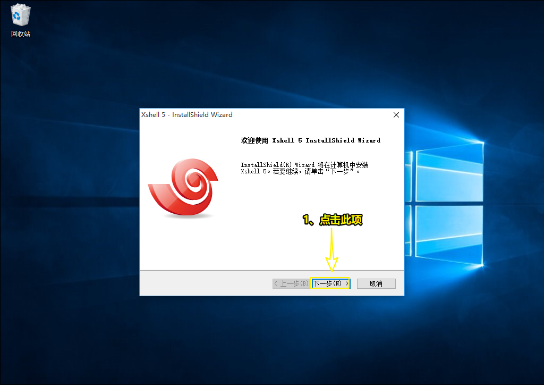This screenshot has height=385, width=544.
Task: Click the 欢迎使用 Xshell 5 InstallShield Wizard heading
Action: coord(310,140)
